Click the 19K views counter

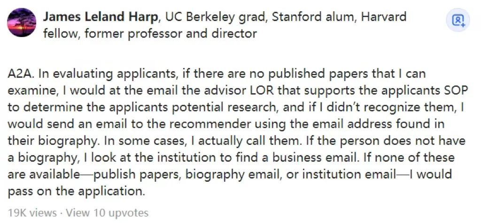pos(32,212)
